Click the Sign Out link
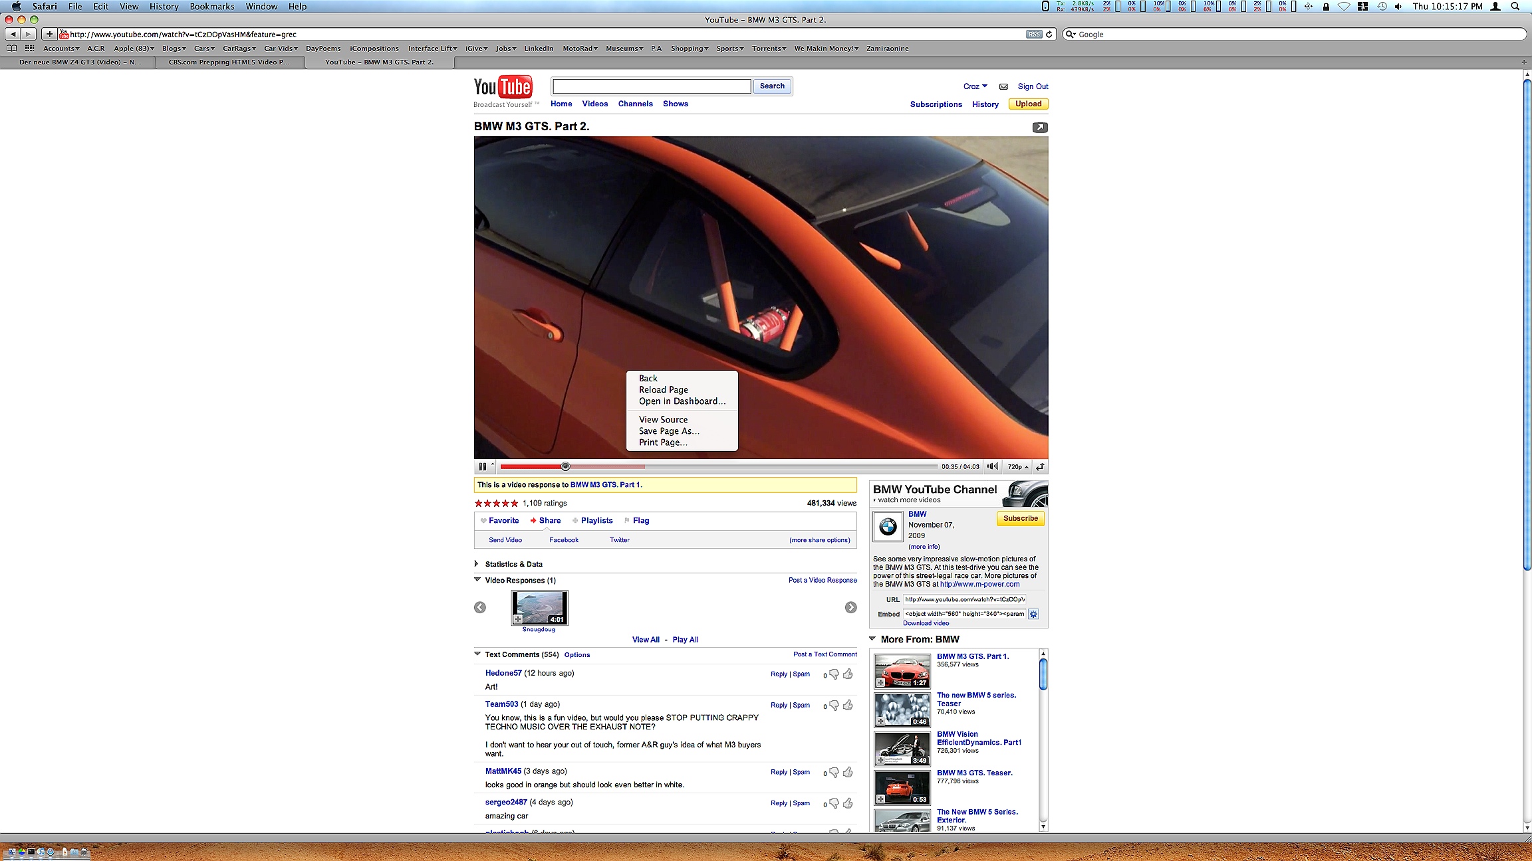This screenshot has width=1532, height=861. [1033, 86]
